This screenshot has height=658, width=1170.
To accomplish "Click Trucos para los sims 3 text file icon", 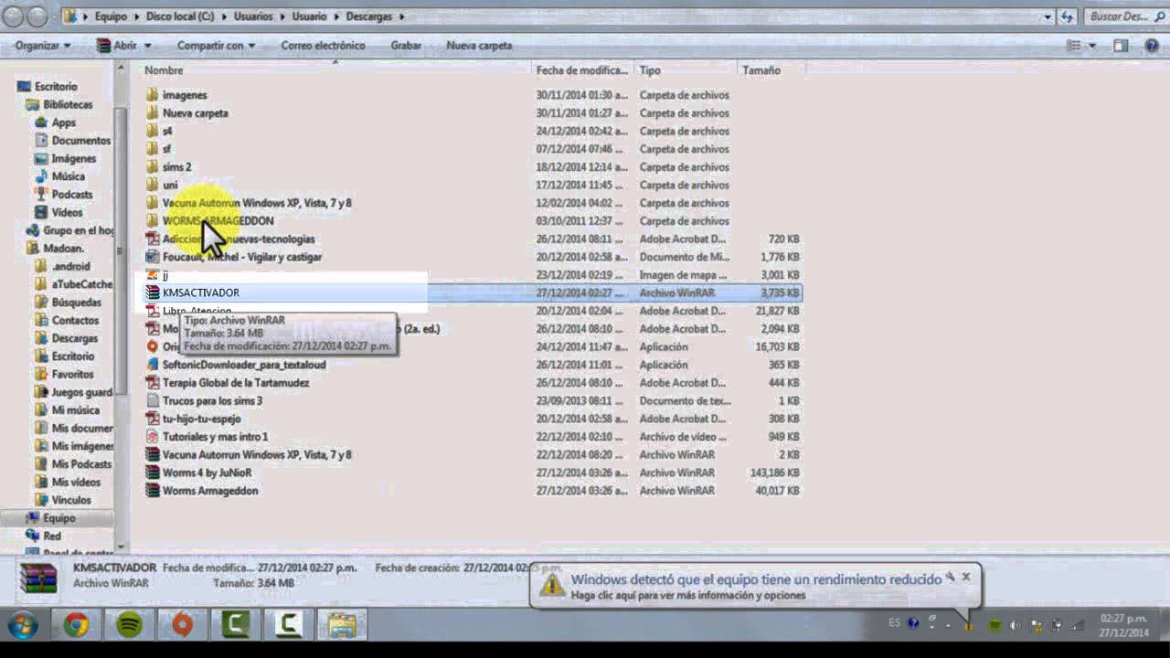I will tap(153, 400).
